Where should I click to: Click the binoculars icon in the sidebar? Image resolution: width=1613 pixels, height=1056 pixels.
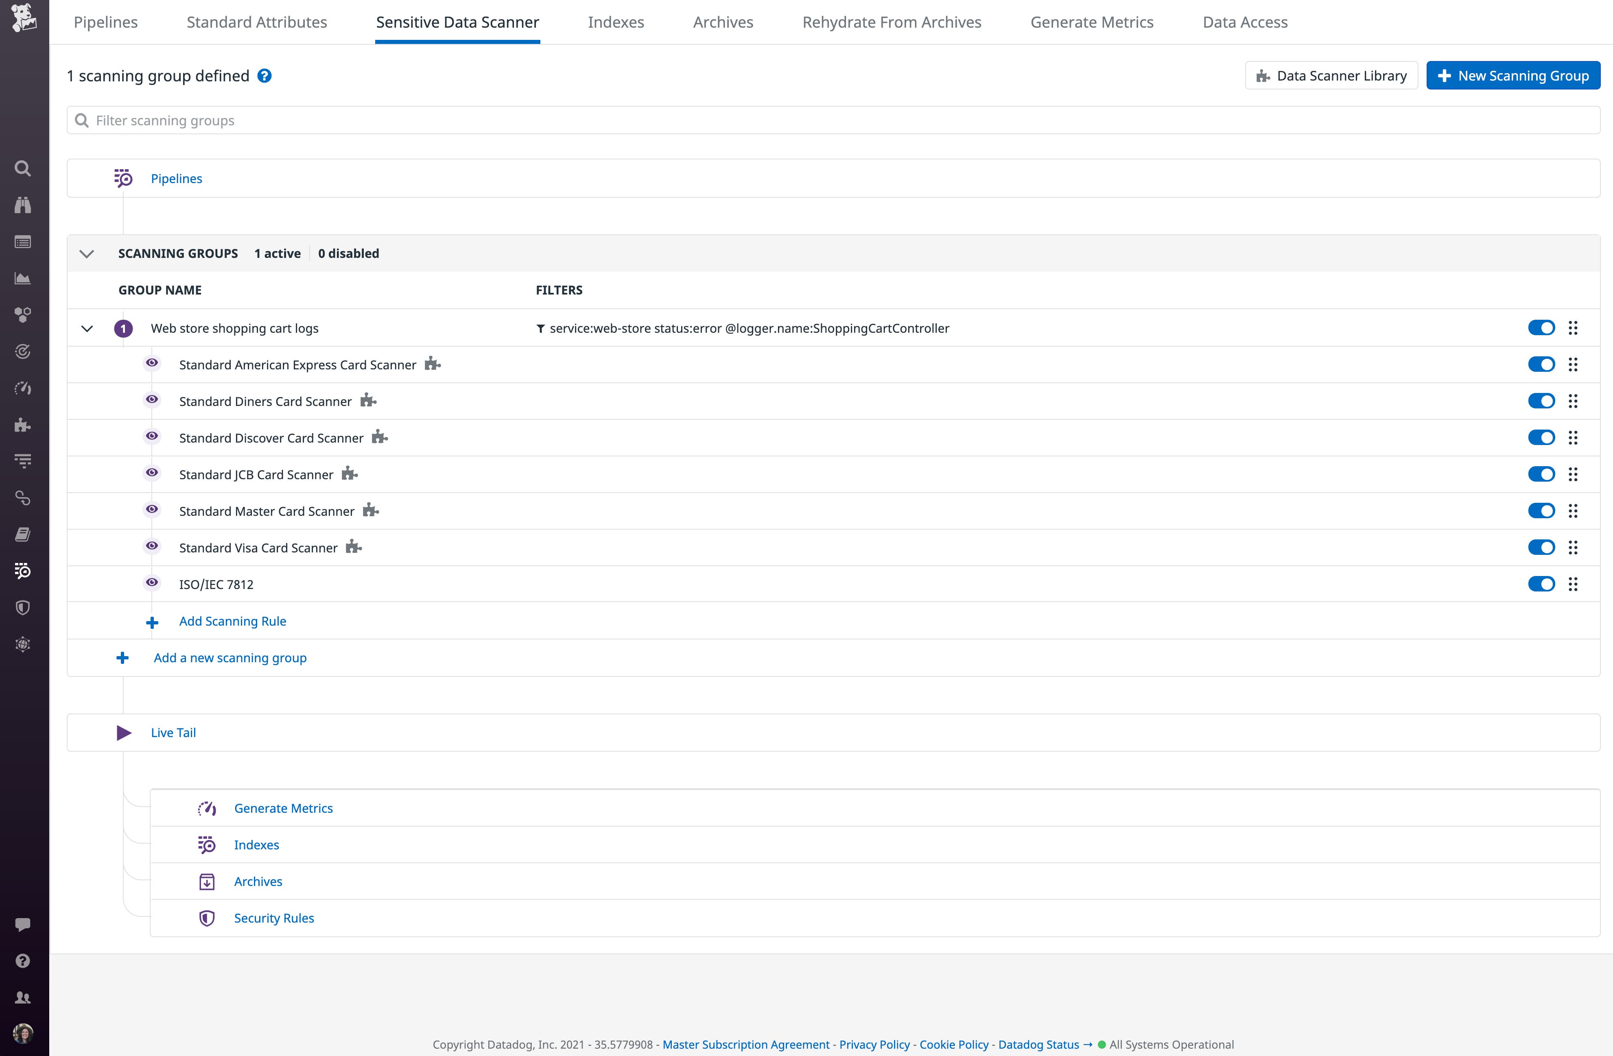22,205
